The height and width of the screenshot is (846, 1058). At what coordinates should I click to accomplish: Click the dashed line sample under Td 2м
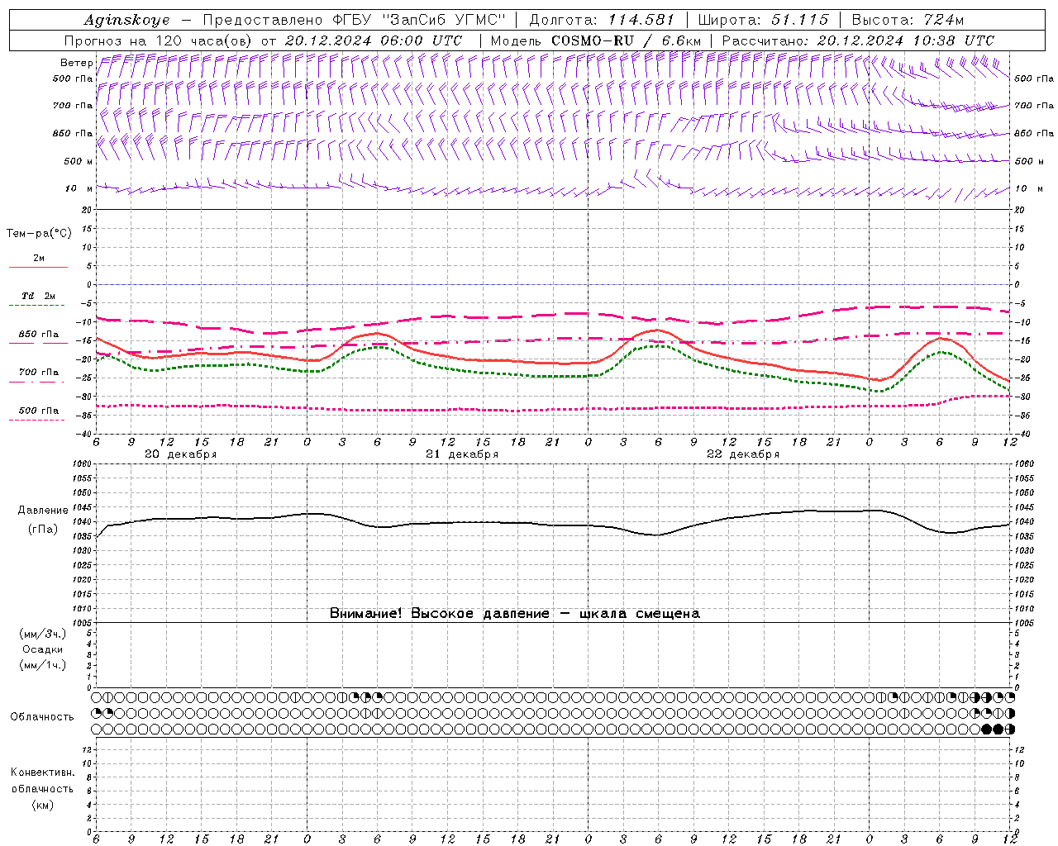[38, 305]
